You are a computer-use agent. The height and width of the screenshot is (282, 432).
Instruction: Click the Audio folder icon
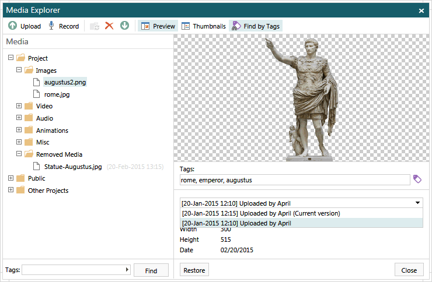[x=29, y=118]
